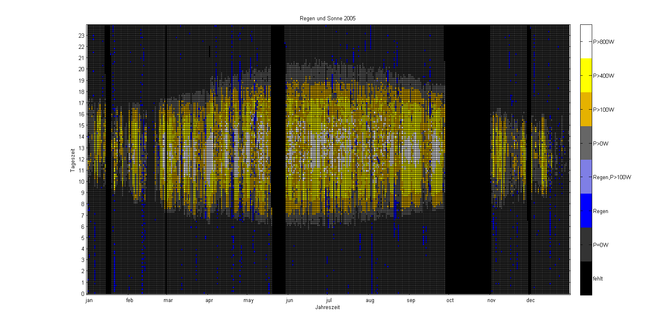Select the yellow P>400W colorbar segment

click(x=586, y=75)
